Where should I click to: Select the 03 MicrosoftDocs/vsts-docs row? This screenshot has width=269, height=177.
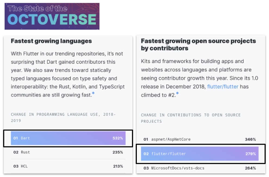pos(200,168)
